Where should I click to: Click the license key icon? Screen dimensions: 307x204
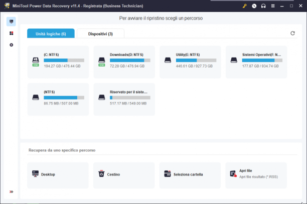click(244, 6)
